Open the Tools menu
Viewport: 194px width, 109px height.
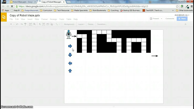[x=61, y=19]
